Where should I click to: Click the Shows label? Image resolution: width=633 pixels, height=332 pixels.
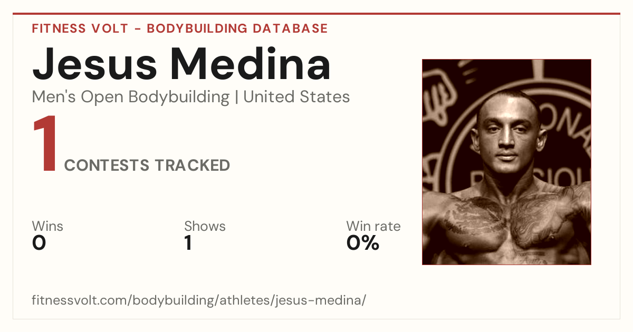pyautogui.click(x=205, y=226)
